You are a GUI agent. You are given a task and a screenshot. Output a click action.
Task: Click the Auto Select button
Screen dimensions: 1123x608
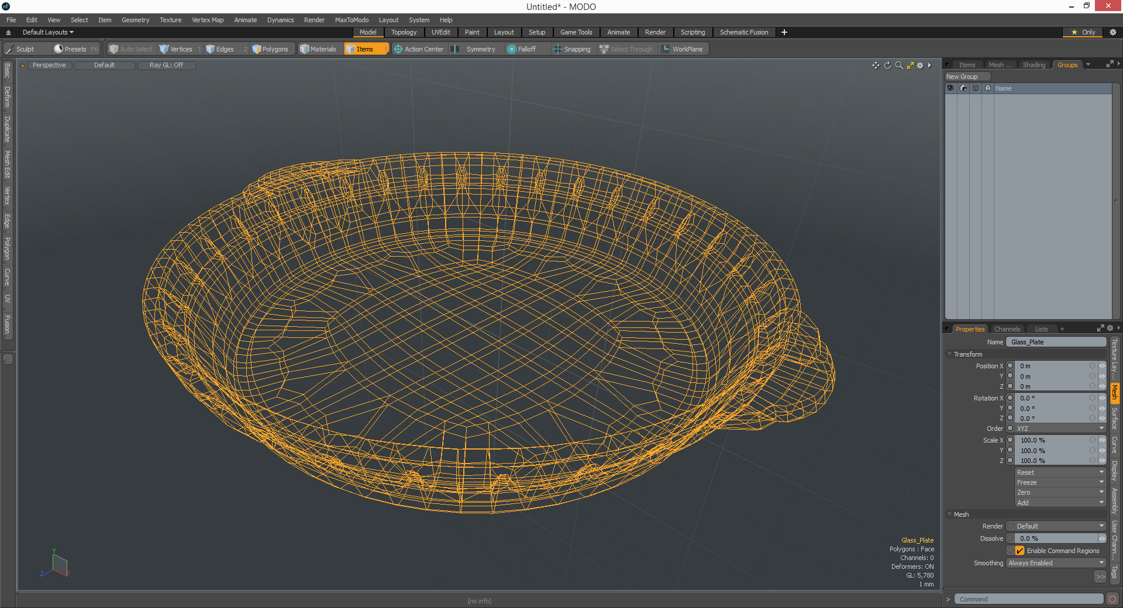tap(131, 49)
